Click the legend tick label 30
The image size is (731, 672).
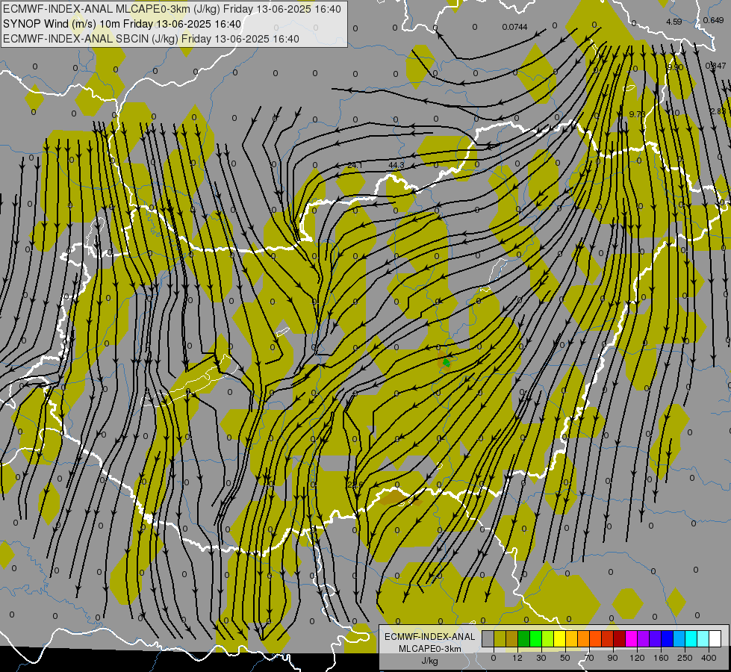click(541, 658)
